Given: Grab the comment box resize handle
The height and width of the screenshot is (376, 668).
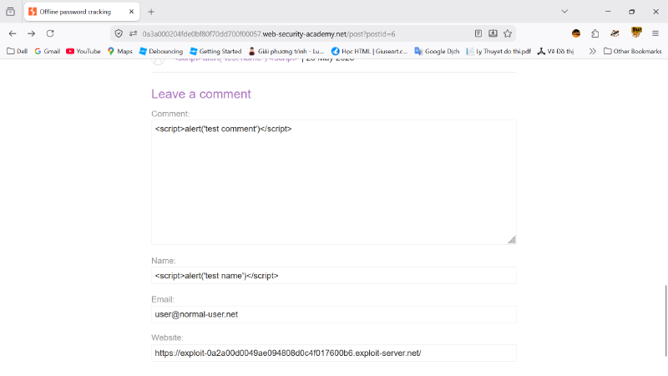Looking at the screenshot, I should pyautogui.click(x=512, y=240).
